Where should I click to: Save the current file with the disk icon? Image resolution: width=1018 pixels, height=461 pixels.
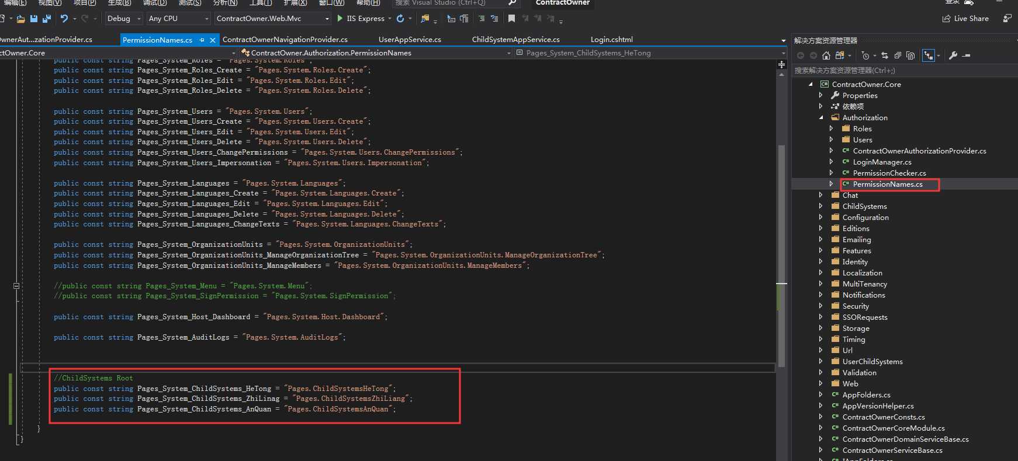pyautogui.click(x=33, y=19)
